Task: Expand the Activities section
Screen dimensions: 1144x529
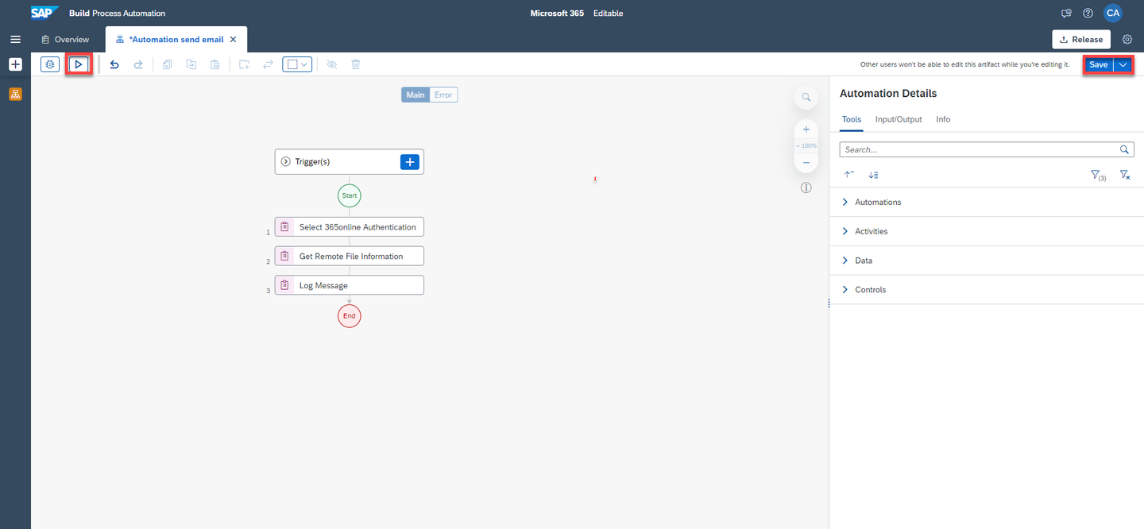Action: click(x=987, y=231)
